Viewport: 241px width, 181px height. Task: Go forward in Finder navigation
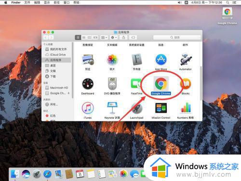pyautogui.click(x=51, y=38)
